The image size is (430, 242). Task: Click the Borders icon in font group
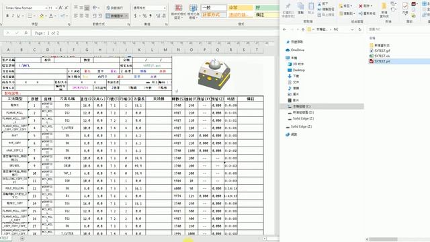click(30, 16)
